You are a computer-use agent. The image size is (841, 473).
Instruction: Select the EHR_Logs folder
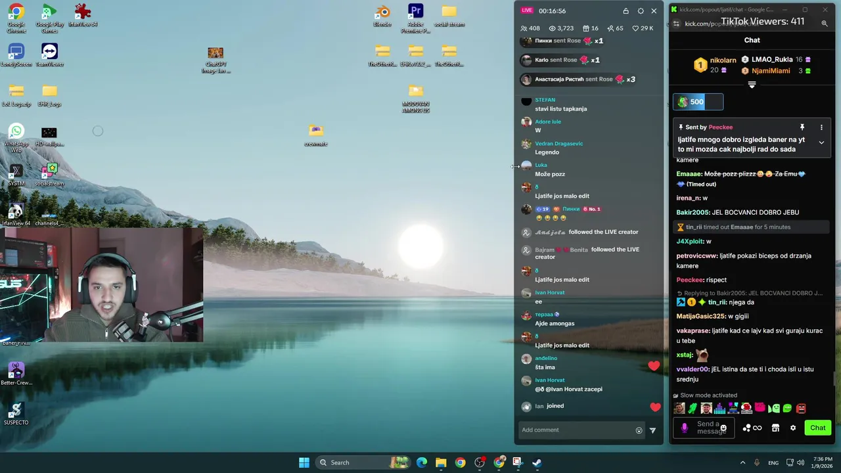[x=49, y=95]
